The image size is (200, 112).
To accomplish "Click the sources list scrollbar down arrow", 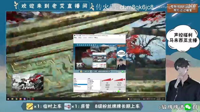I will coord(101,89).
